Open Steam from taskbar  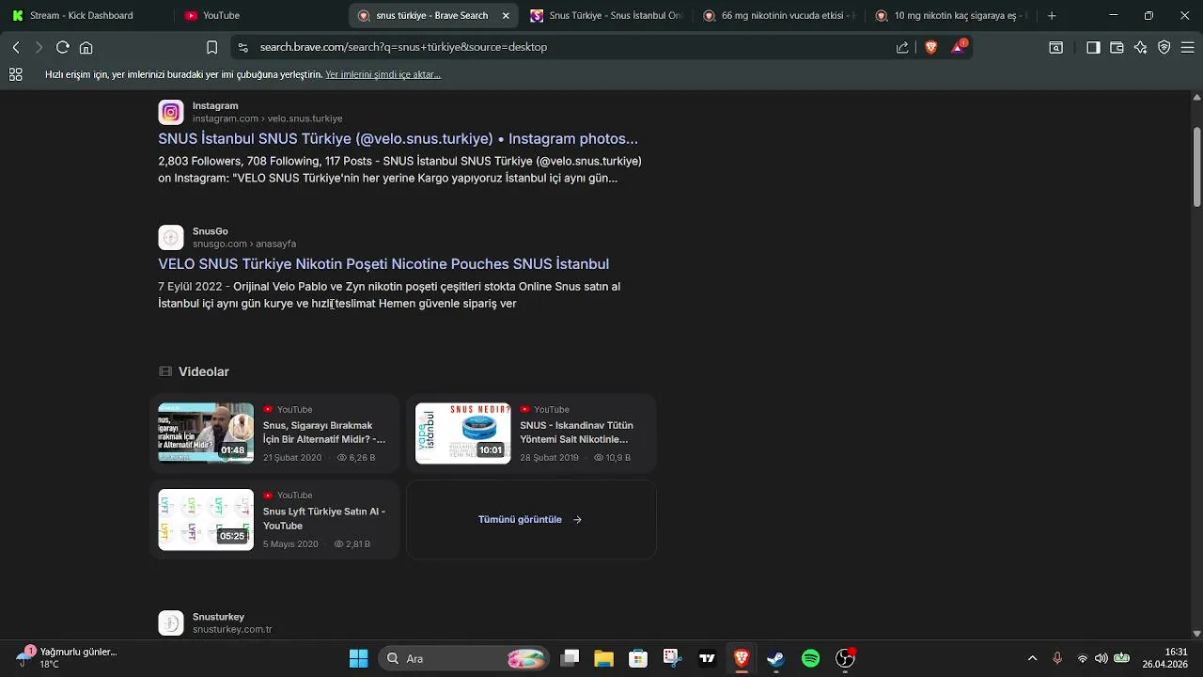[776, 658]
